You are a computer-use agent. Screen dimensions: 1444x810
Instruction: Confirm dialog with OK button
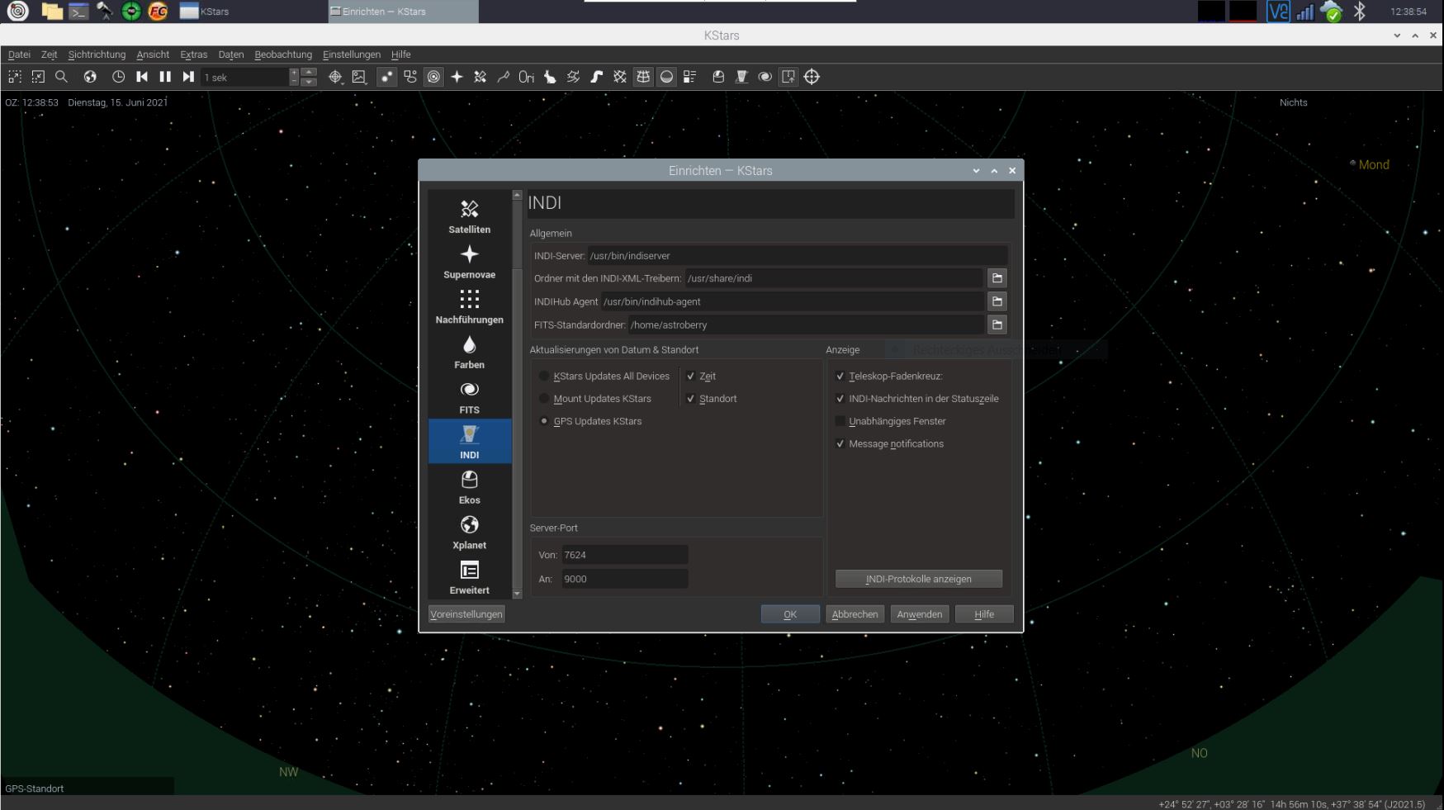click(x=790, y=614)
